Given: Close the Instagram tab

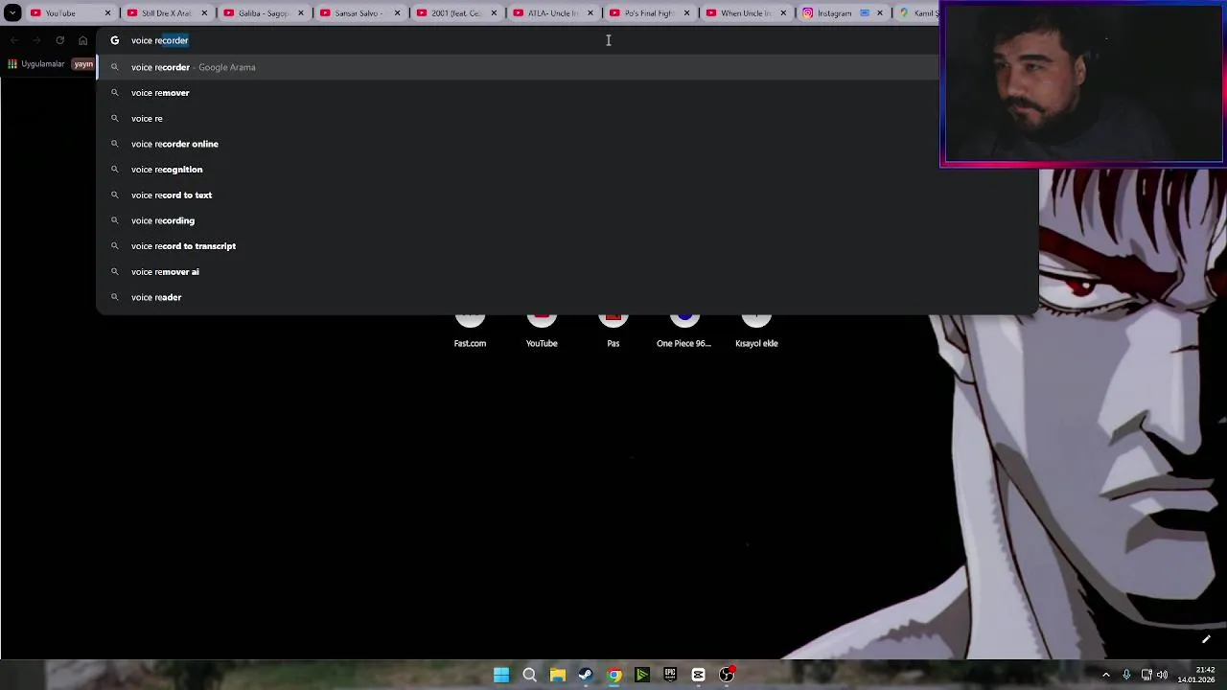Looking at the screenshot, I should [880, 13].
